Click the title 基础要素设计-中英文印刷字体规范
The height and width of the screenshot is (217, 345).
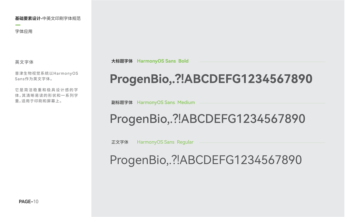coord(48,19)
